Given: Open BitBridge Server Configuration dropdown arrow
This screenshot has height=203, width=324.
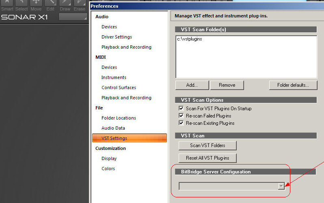Looking at the screenshot, I should (x=281, y=186).
